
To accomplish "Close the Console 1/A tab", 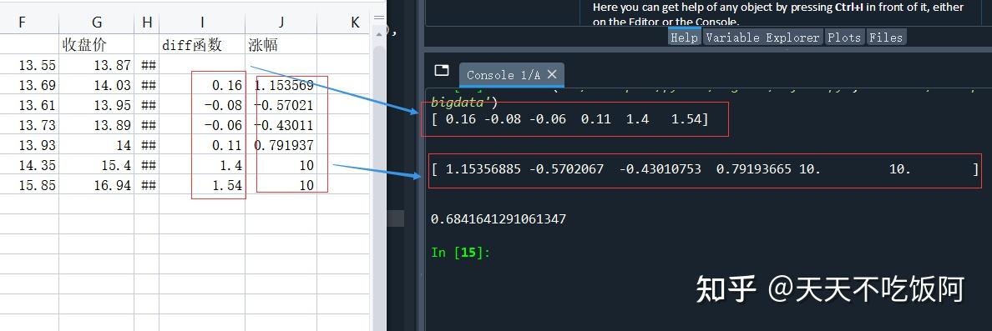I will click(x=552, y=74).
